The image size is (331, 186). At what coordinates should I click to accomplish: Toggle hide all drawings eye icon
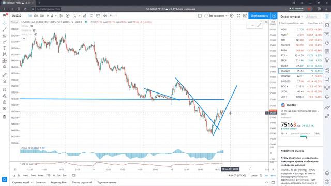click(x=5, y=109)
